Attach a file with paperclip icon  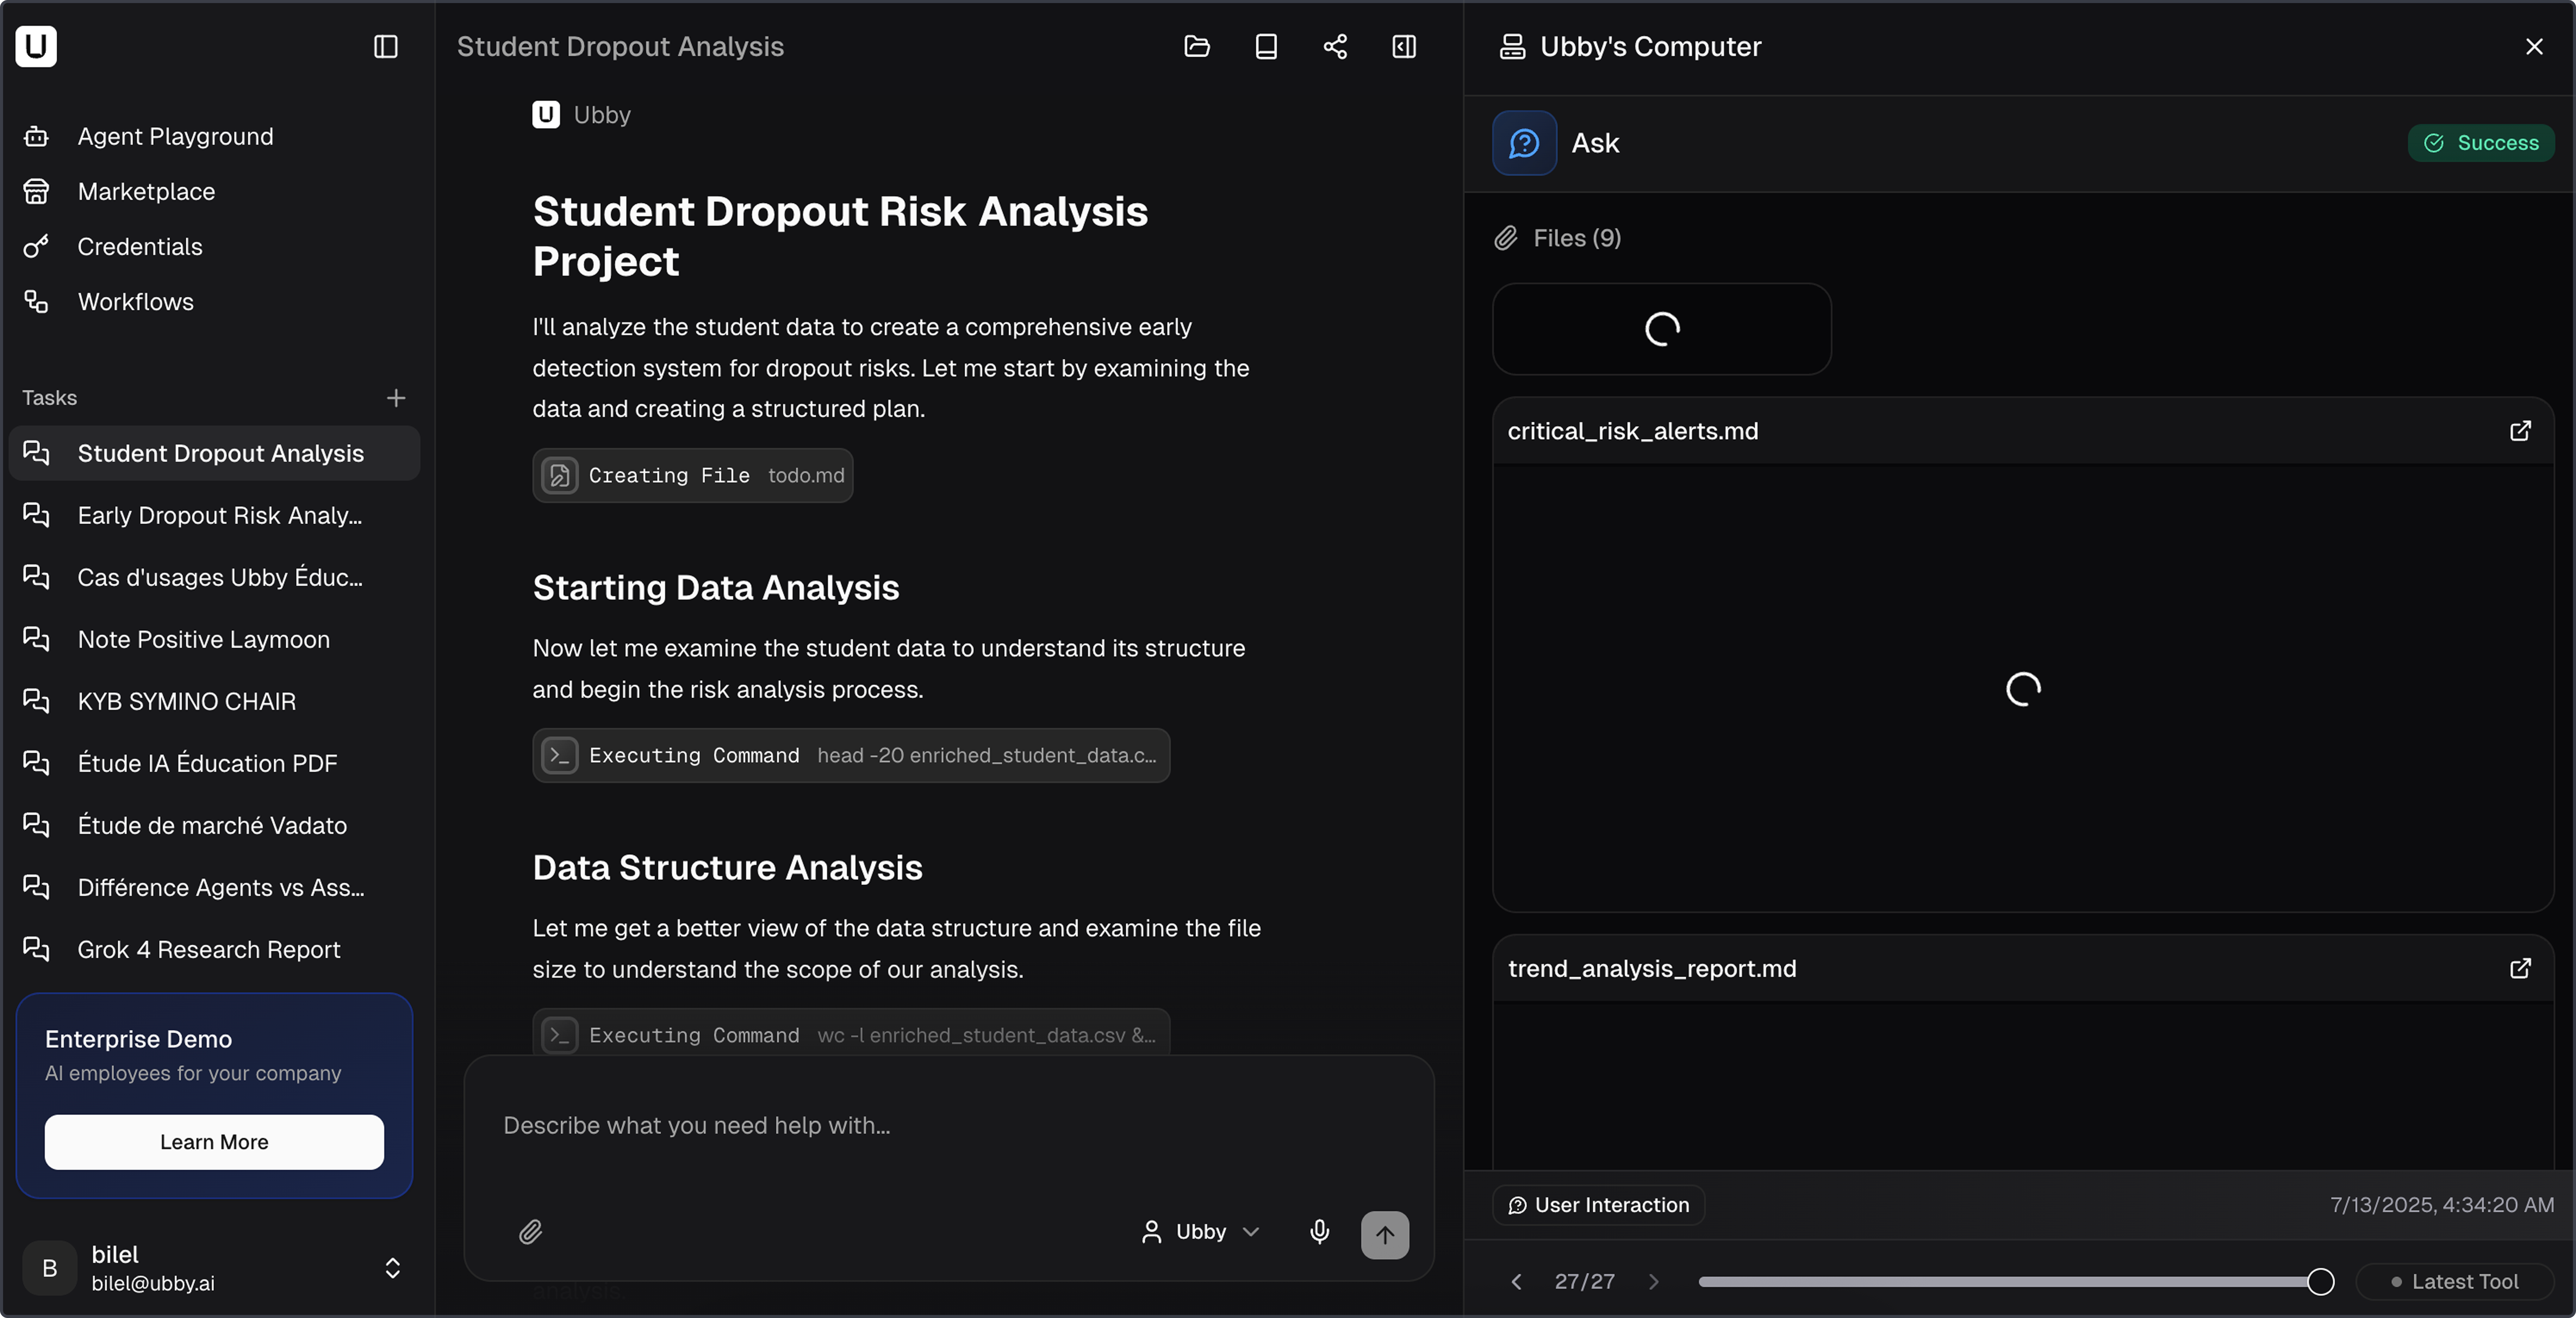coord(531,1232)
